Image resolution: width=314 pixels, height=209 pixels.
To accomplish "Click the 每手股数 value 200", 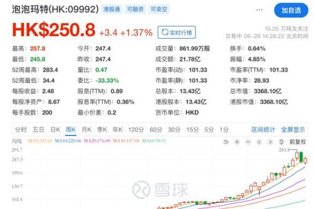I will 47,112.
